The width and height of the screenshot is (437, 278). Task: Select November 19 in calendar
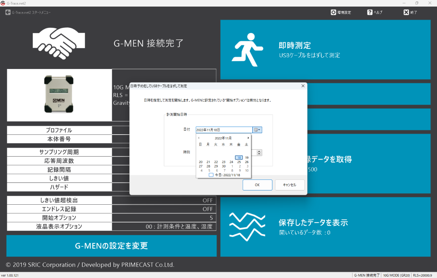(247, 158)
